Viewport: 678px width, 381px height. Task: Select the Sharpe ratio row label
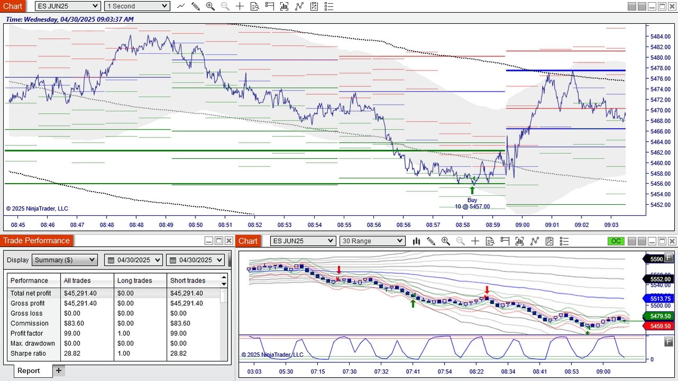(x=28, y=353)
